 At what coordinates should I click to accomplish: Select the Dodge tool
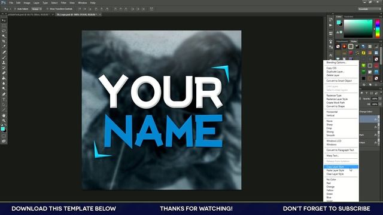[4, 89]
